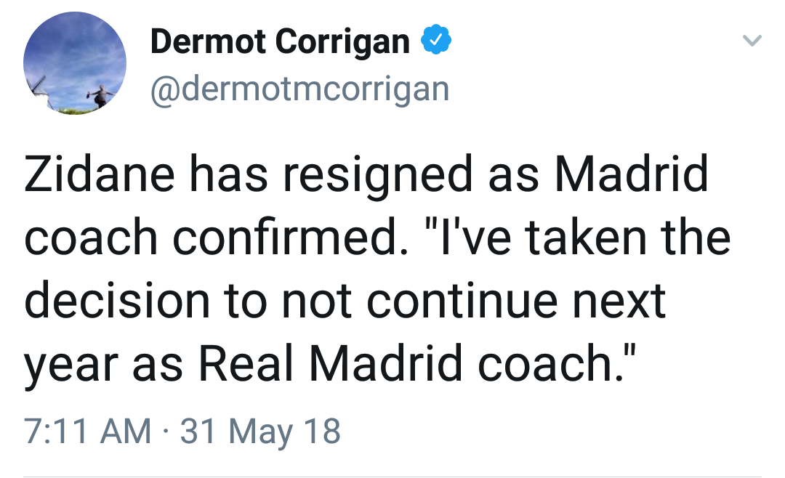
Task: Open the Dermot Corrigan display name
Action: pos(280,41)
